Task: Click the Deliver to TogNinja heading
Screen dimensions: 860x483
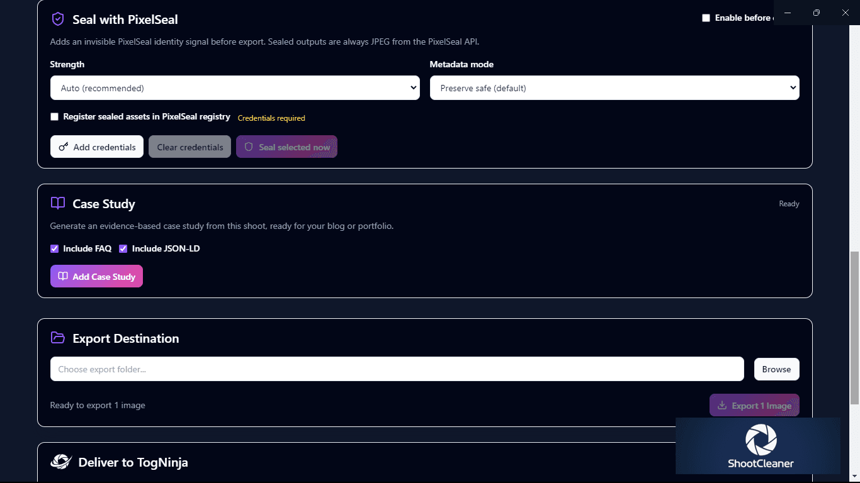Action: [x=133, y=462]
